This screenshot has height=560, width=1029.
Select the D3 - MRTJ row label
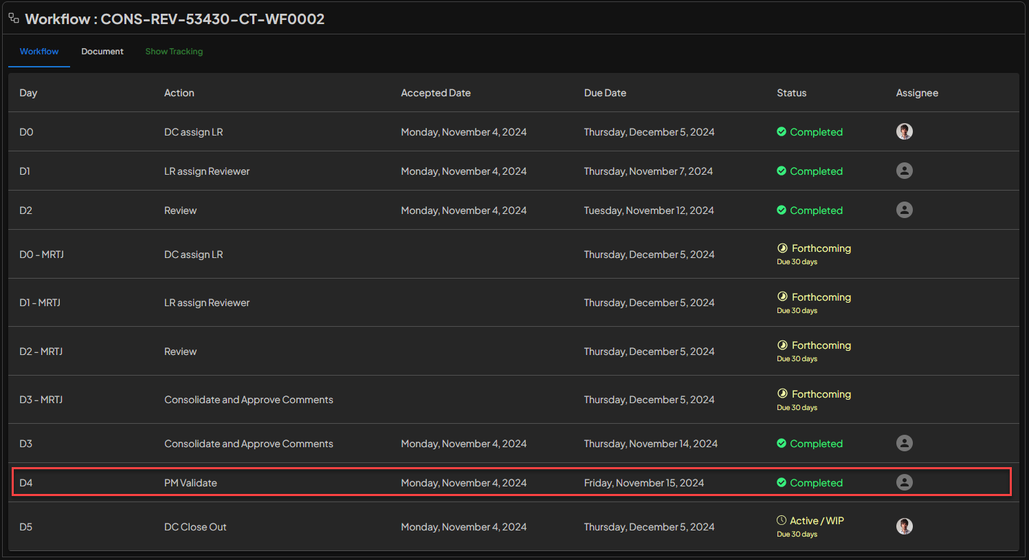[x=41, y=400]
